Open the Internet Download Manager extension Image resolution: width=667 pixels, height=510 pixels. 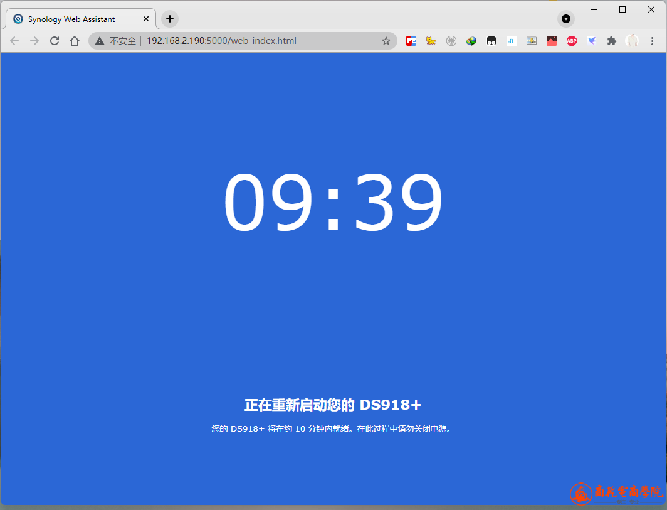click(x=471, y=41)
